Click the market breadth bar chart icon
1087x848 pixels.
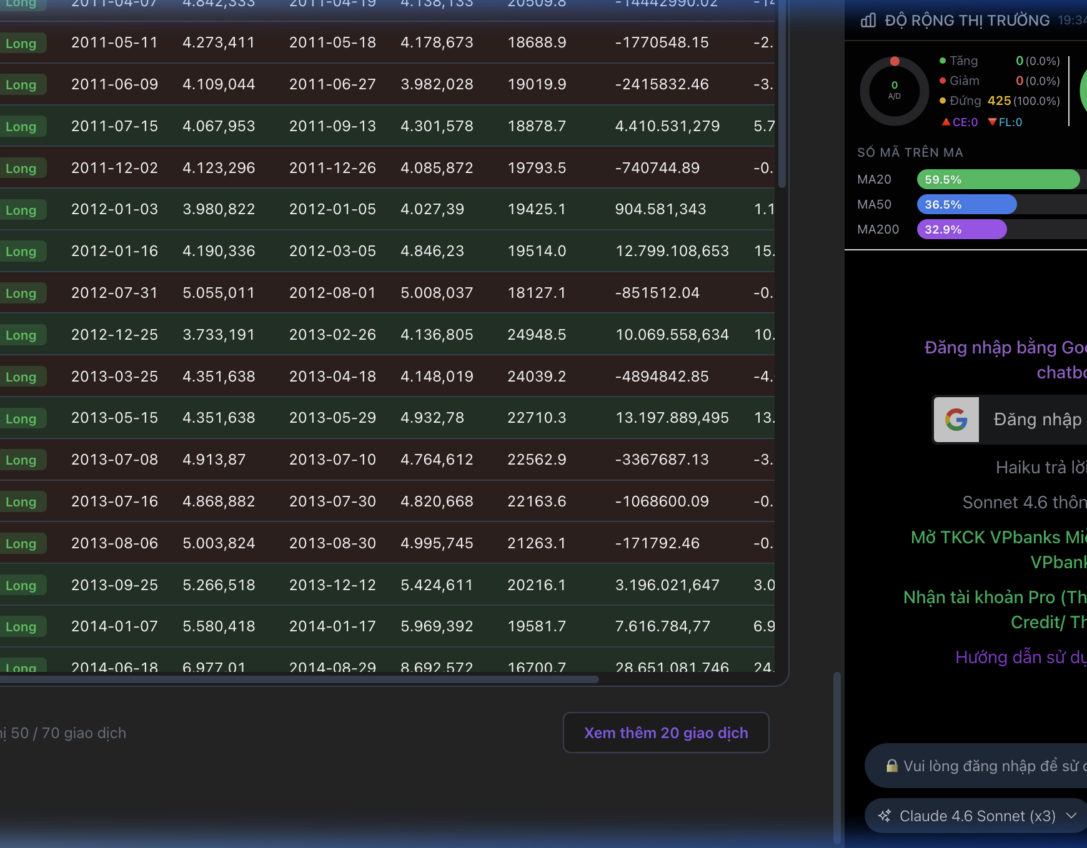tap(868, 21)
